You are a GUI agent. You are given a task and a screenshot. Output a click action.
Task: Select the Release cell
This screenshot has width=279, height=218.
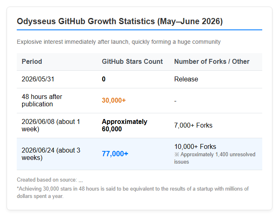click(x=186, y=79)
